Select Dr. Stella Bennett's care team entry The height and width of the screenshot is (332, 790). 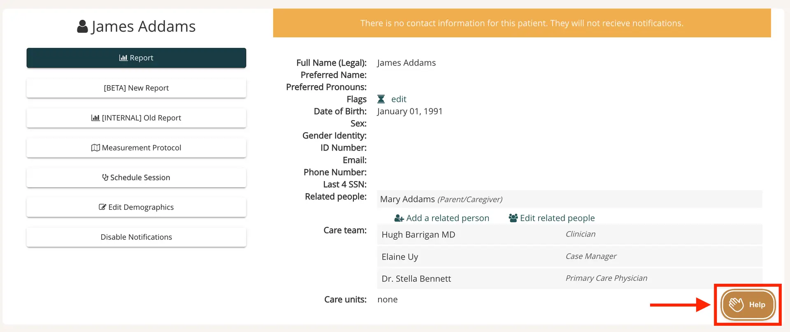(416, 279)
